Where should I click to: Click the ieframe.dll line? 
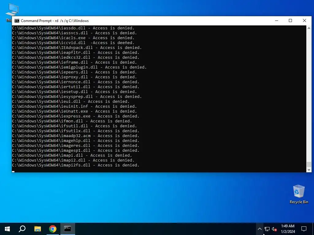(74, 62)
